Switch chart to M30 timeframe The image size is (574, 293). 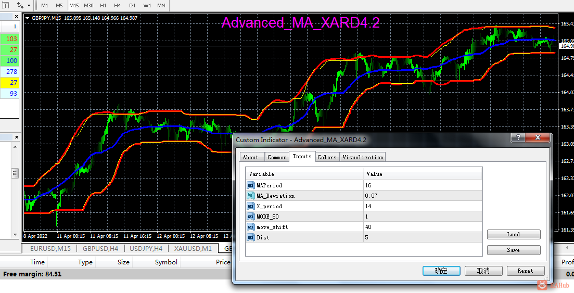(x=88, y=6)
